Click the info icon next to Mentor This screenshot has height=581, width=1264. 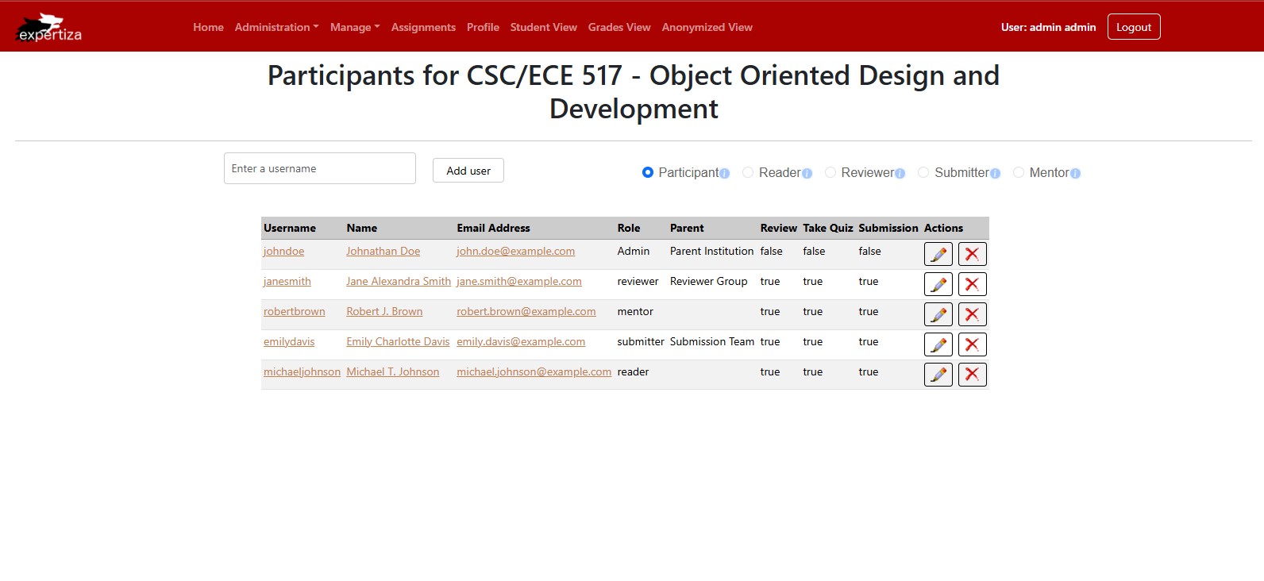pyautogui.click(x=1075, y=174)
